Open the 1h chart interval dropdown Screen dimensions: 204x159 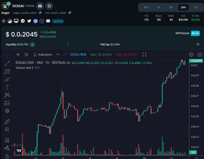coord(18,55)
